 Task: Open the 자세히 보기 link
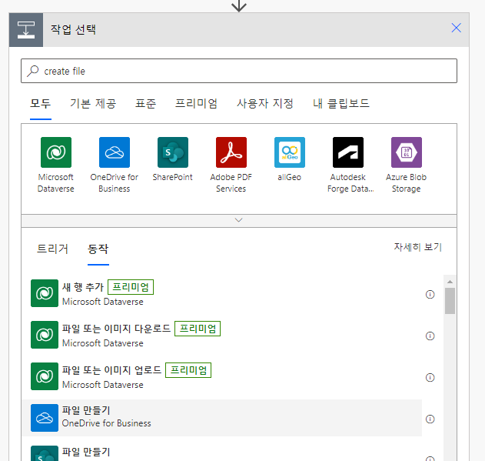point(418,247)
